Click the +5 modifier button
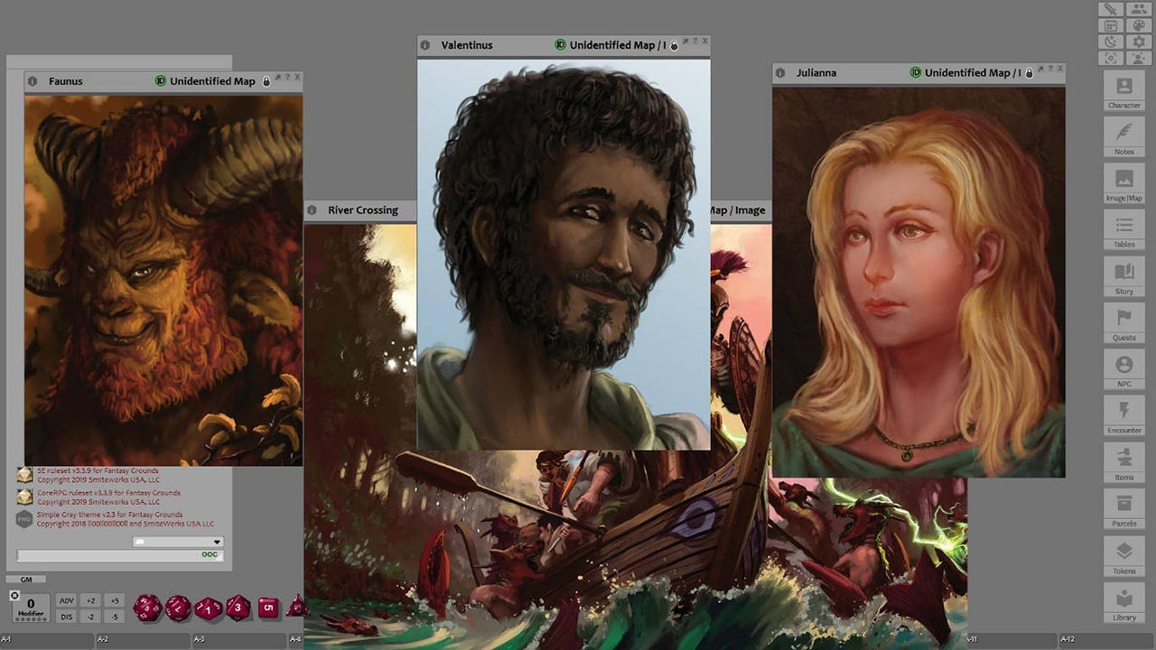 [114, 600]
